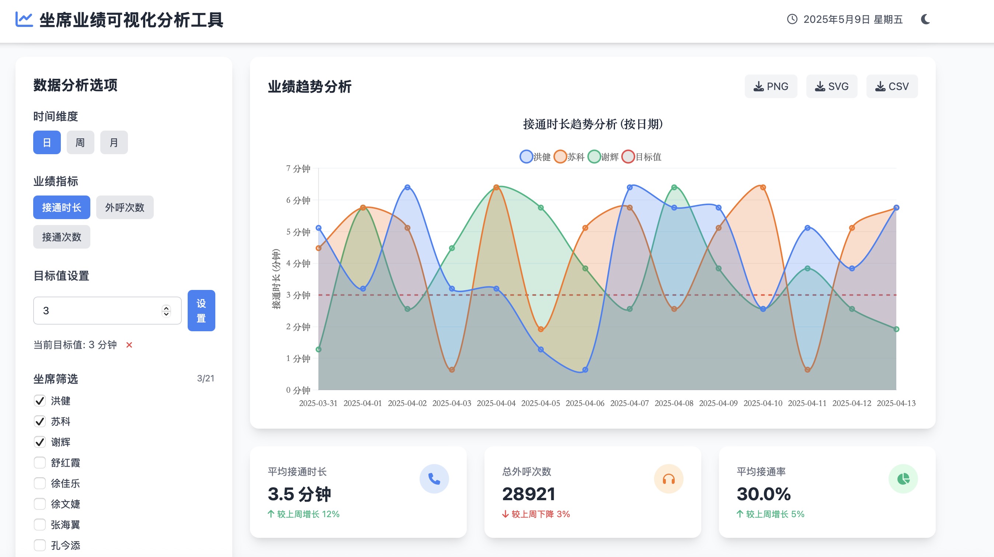Uncheck the 洪健 agent checkbox

[x=40, y=401]
